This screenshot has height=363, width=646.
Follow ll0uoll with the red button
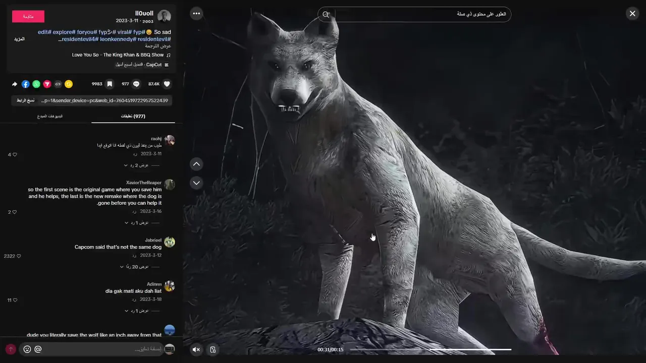click(28, 17)
